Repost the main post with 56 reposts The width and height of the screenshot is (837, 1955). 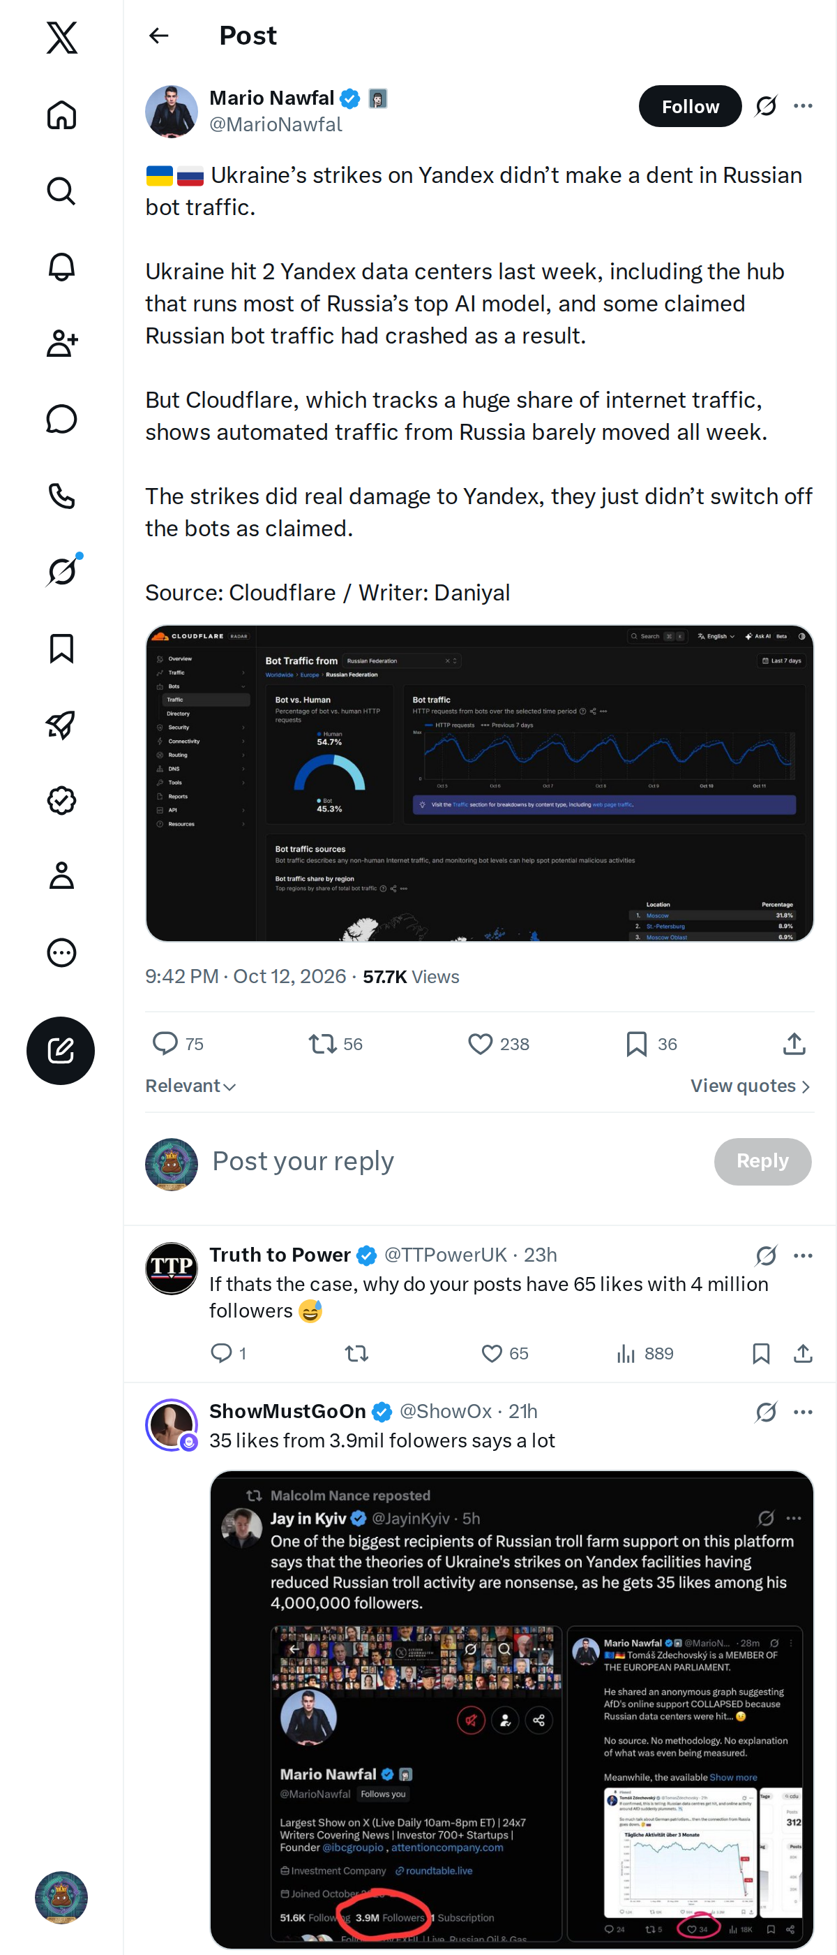pos(336,1045)
